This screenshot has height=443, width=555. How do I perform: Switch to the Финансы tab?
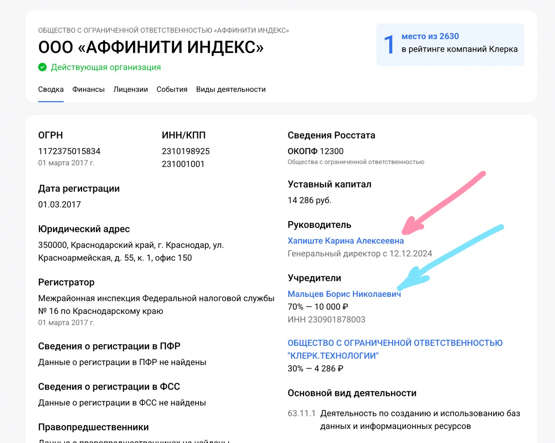coord(88,89)
